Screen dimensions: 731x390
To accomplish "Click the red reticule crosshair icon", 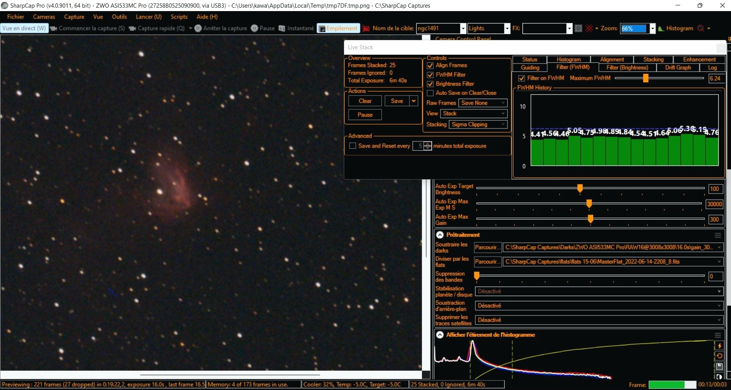I will click(589, 28).
